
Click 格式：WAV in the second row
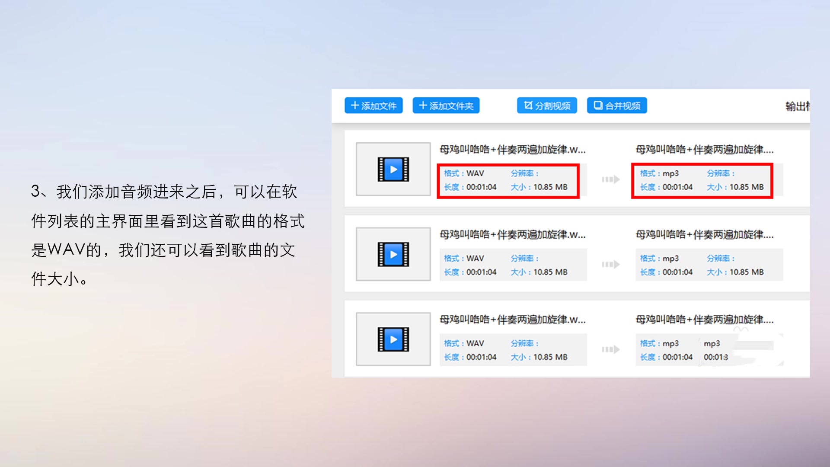coord(464,258)
